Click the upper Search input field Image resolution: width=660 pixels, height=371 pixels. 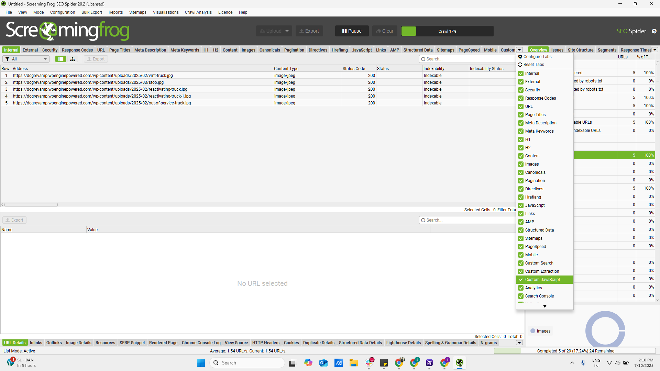click(x=467, y=59)
